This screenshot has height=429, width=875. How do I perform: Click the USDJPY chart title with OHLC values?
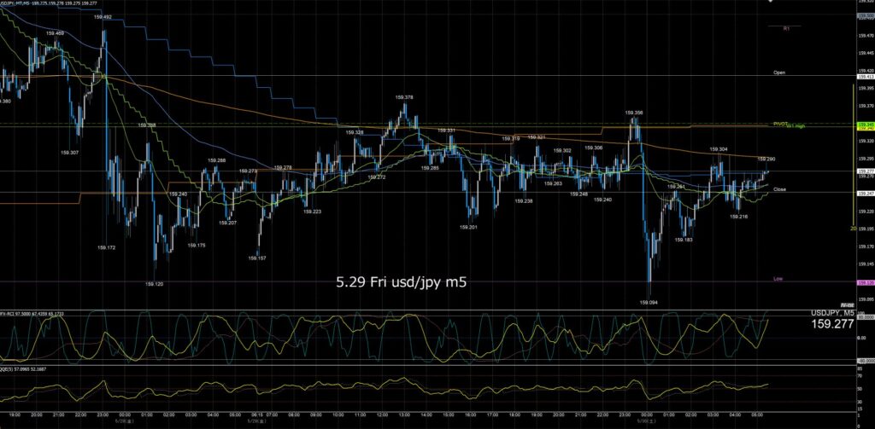[x=50, y=3]
